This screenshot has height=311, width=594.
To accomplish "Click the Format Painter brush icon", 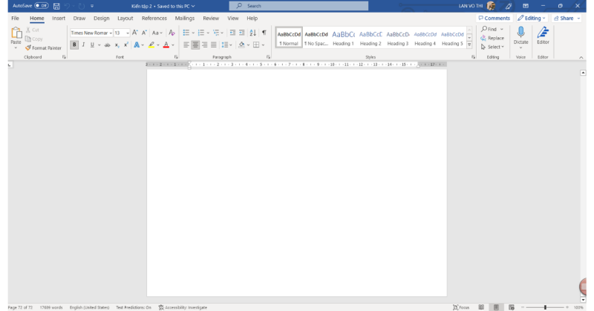I will [28, 48].
